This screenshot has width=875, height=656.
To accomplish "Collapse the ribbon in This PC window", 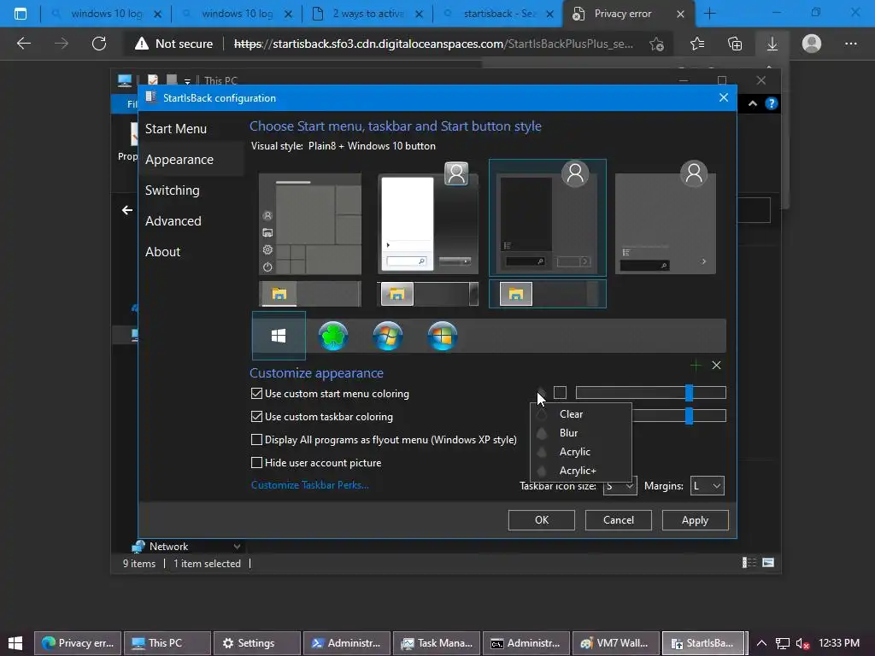I will (x=753, y=103).
